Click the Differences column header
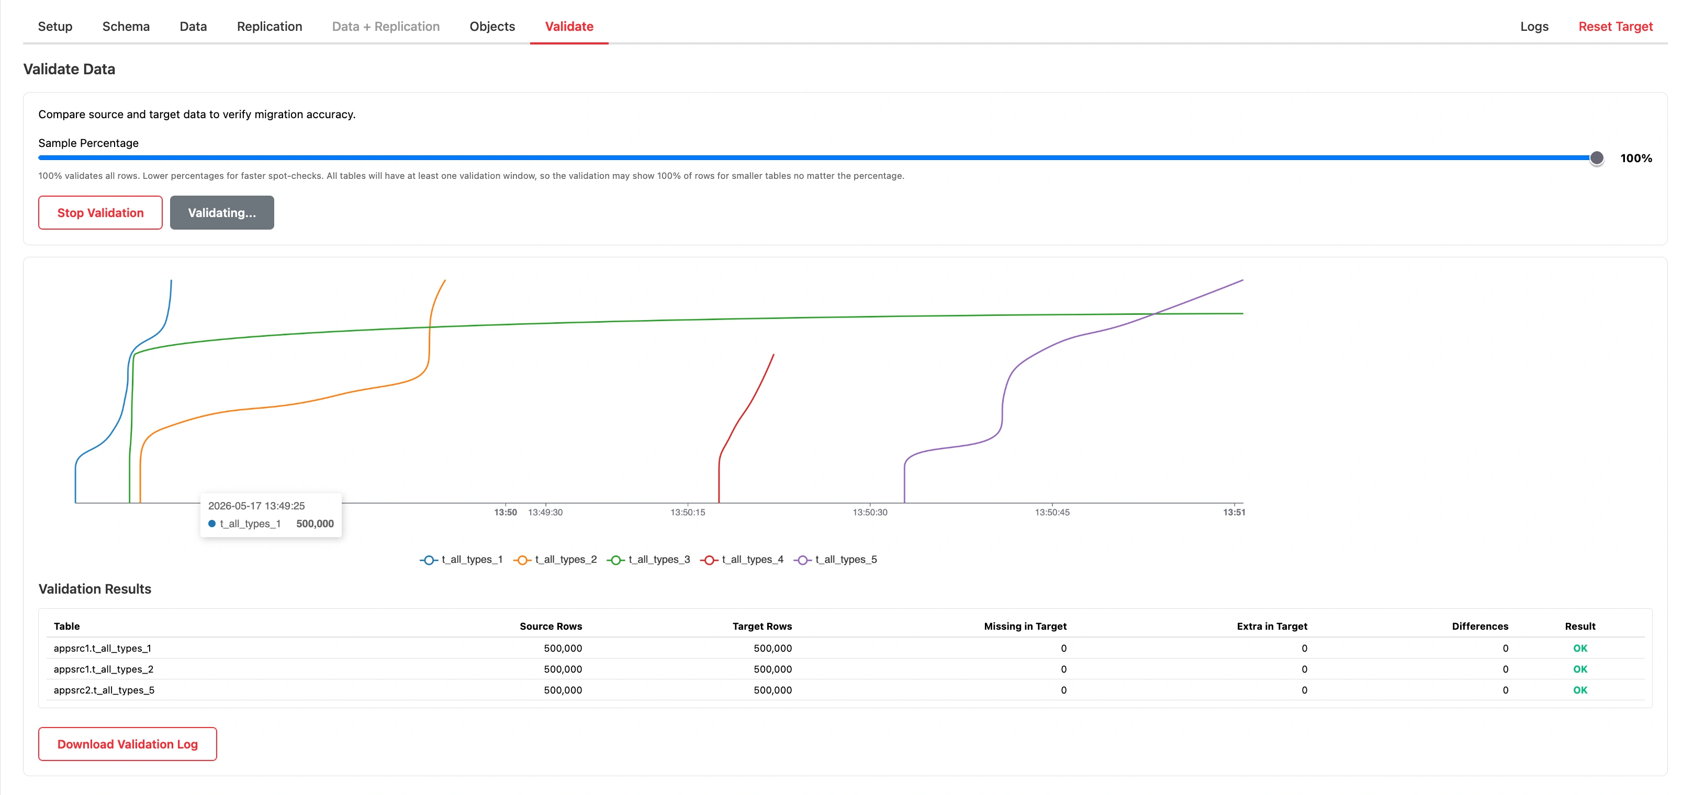 [x=1479, y=626]
